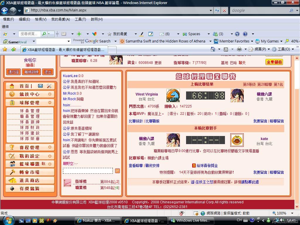
Task: Open the Spaces toolbar button
Action: tap(192, 34)
